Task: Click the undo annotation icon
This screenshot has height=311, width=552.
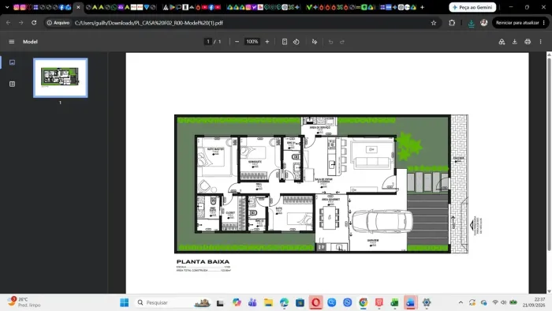Action: click(x=330, y=42)
